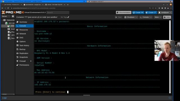Click the 'Press [Enter] to continue' console prompt
The image size is (180, 101).
[x=51, y=92]
